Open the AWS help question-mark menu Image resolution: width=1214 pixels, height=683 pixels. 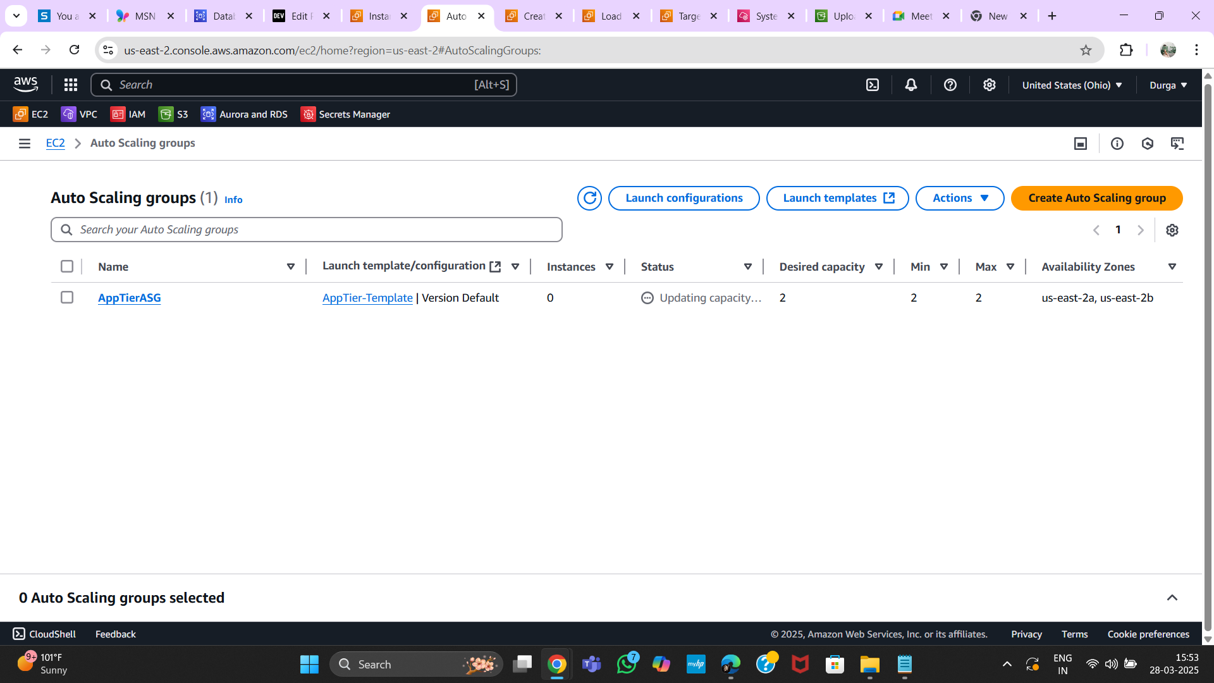tap(950, 85)
